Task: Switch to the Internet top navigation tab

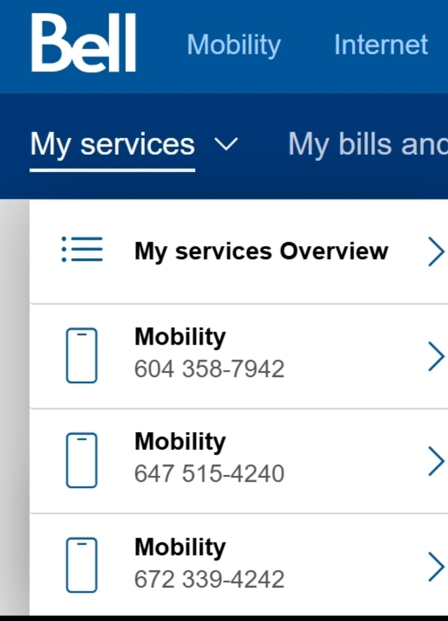Action: click(x=381, y=44)
